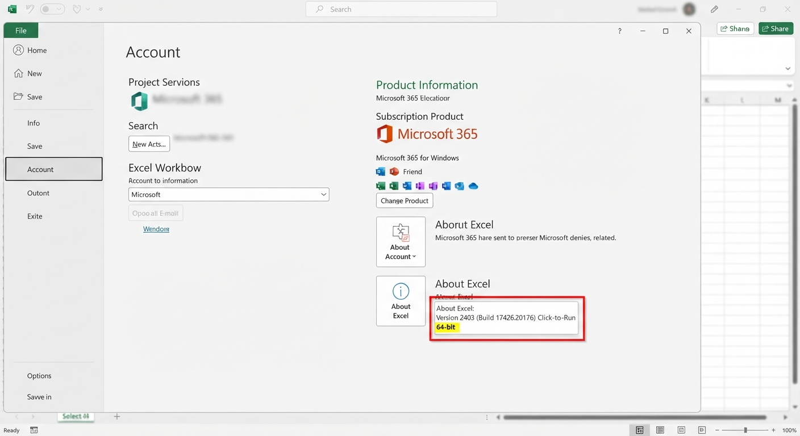Open the Microsoft dropdown under Excel Workbook
Screen dimensions: 800x436
[229, 194]
